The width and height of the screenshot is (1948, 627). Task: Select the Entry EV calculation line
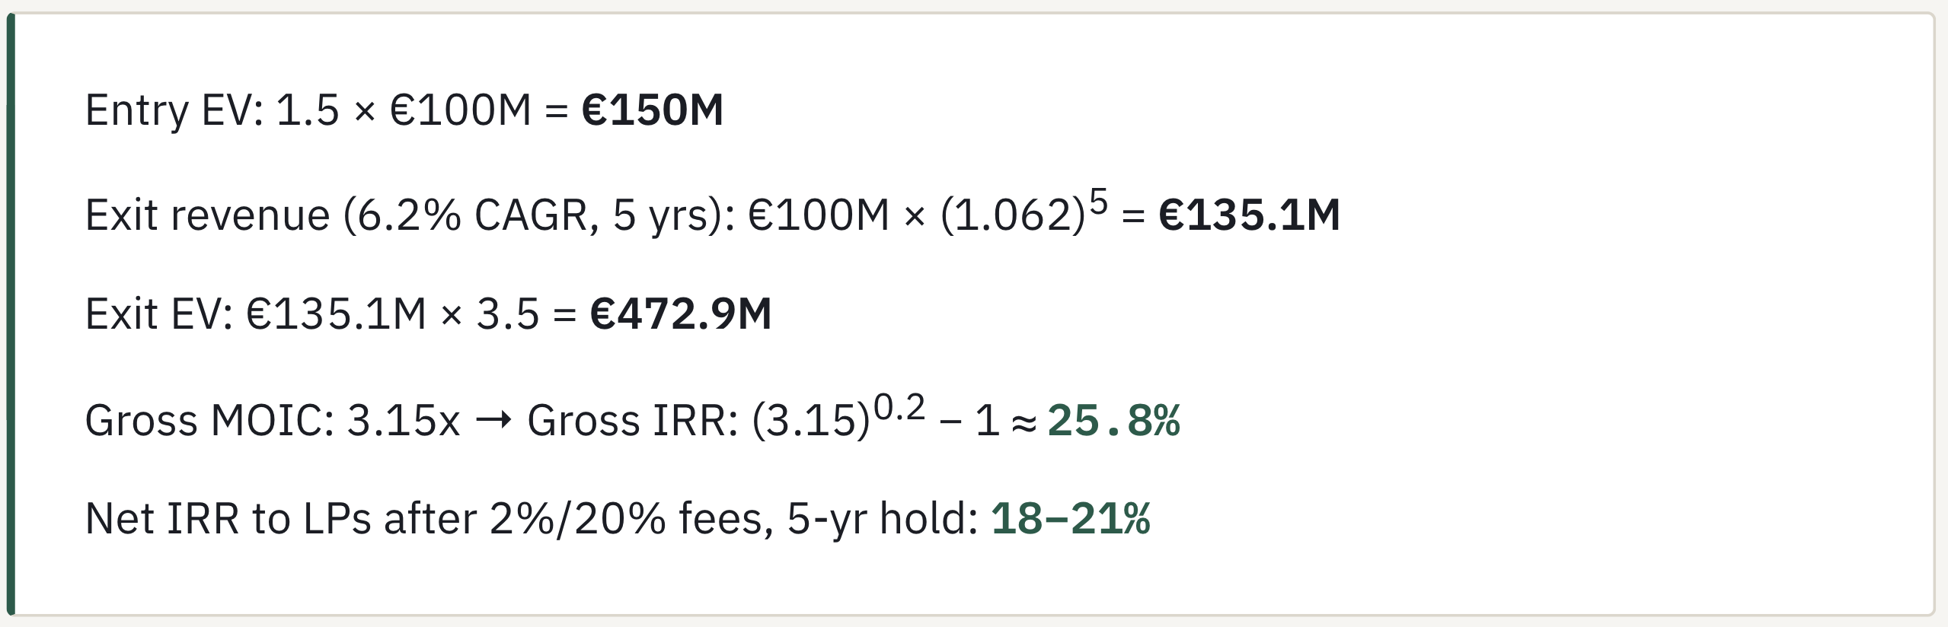[404, 110]
